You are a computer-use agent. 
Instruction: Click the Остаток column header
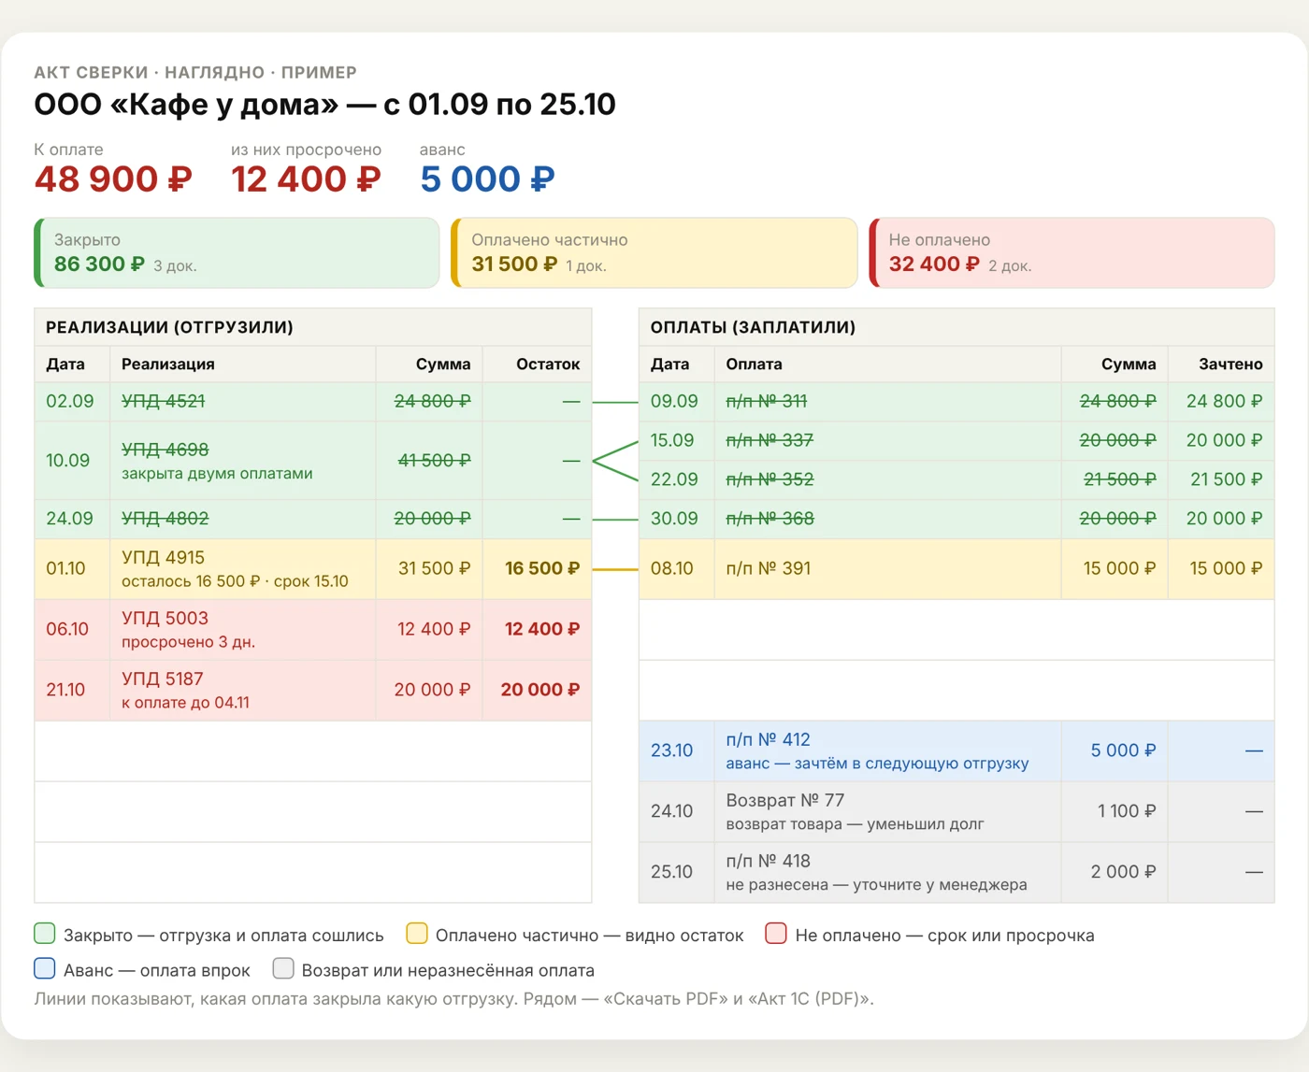[548, 364]
